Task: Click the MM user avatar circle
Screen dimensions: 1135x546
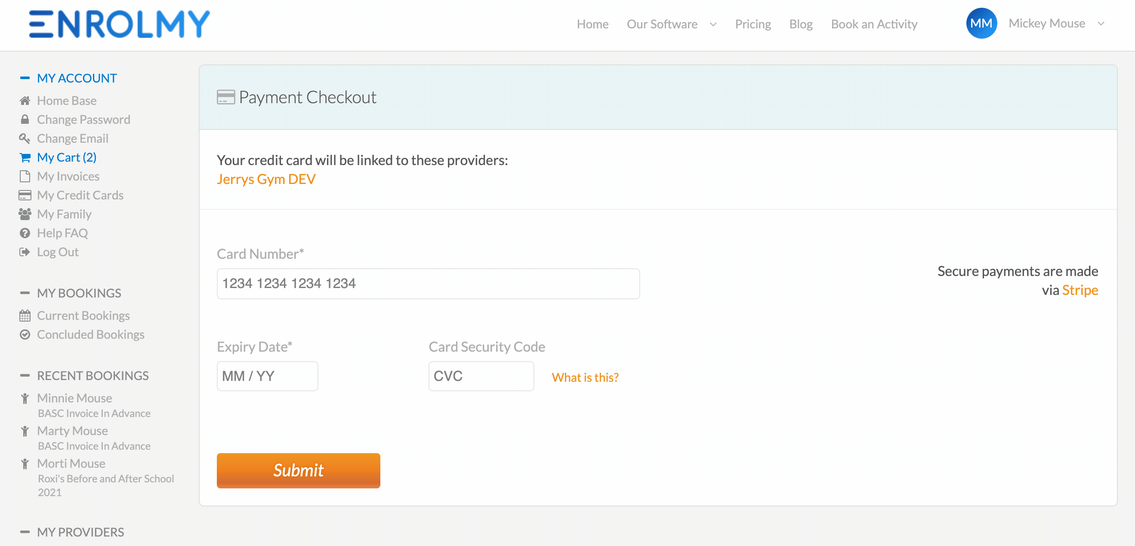Action: coord(981,23)
